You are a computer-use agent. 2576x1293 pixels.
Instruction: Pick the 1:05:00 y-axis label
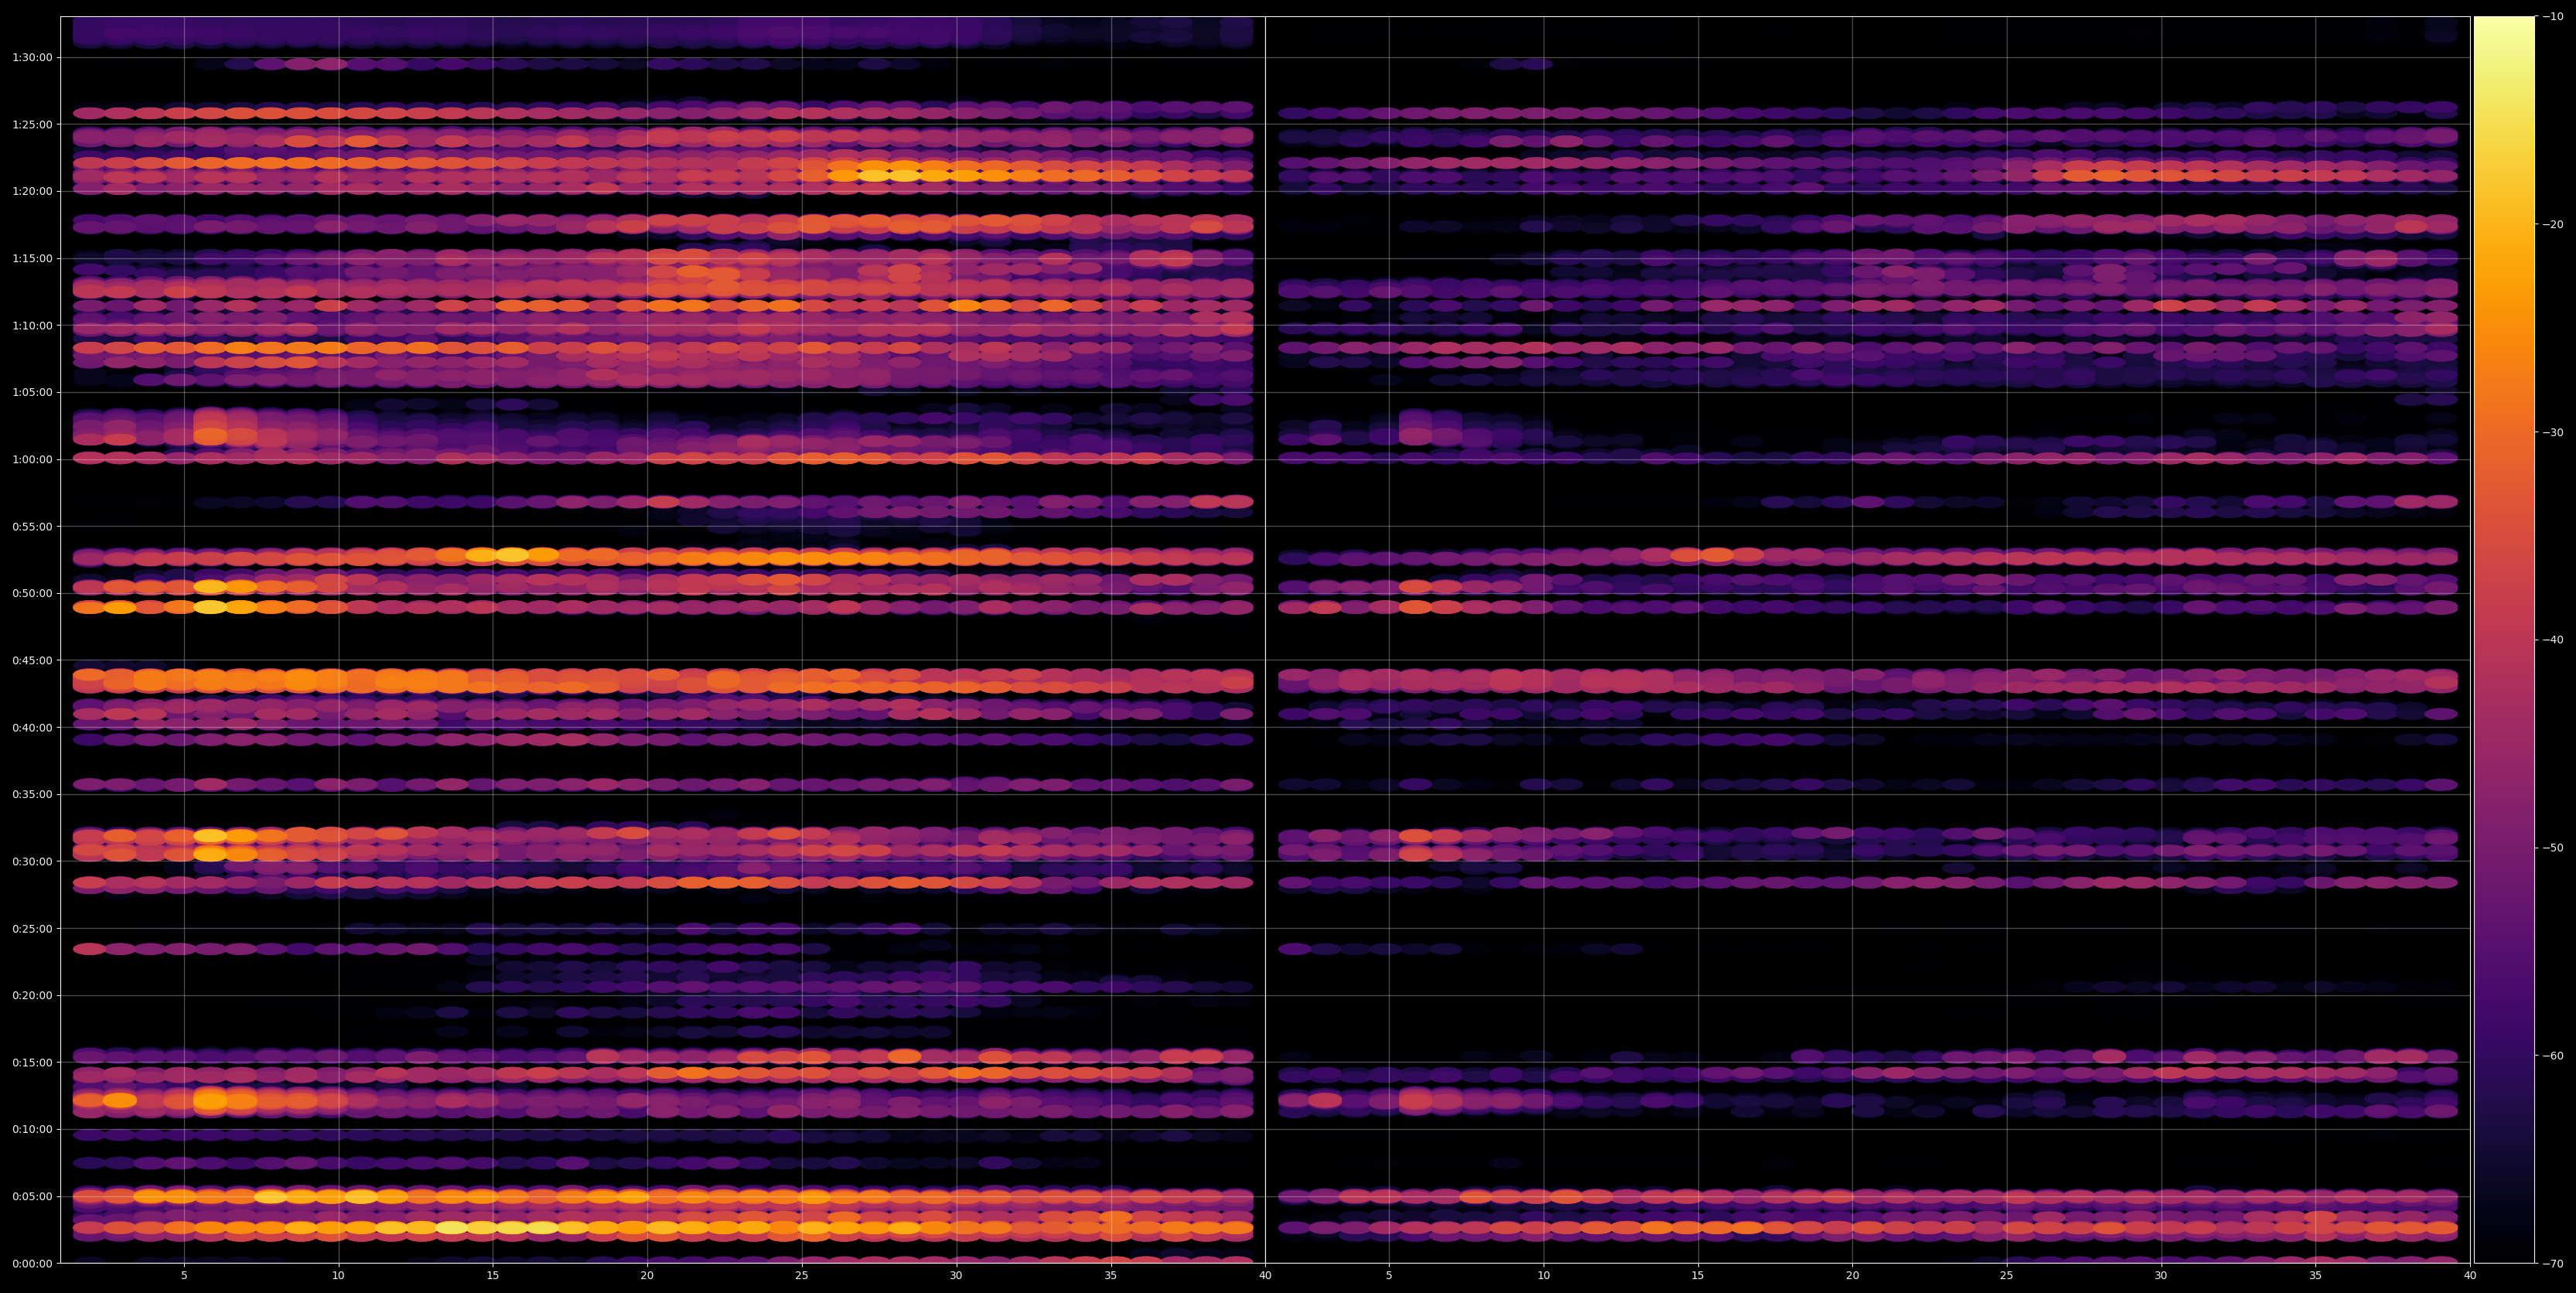click(x=32, y=392)
